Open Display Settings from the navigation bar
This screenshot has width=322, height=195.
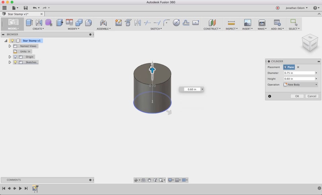point(170,180)
